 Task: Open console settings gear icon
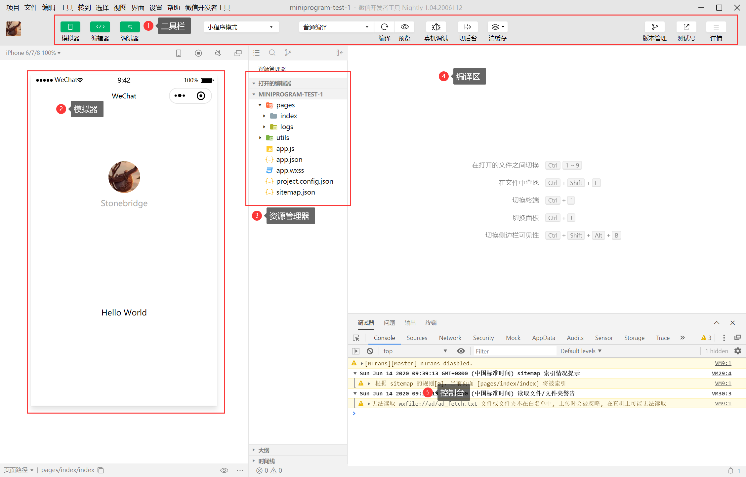click(738, 351)
